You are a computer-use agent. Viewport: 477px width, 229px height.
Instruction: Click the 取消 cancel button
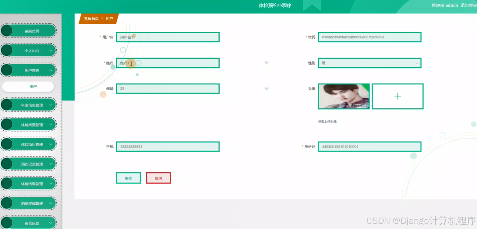(158, 178)
